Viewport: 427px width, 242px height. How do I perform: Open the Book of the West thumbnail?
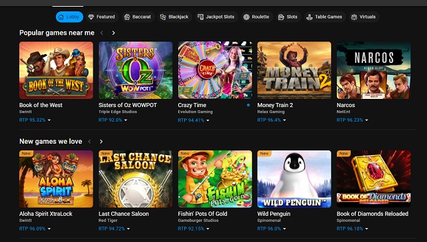pyautogui.click(x=56, y=70)
